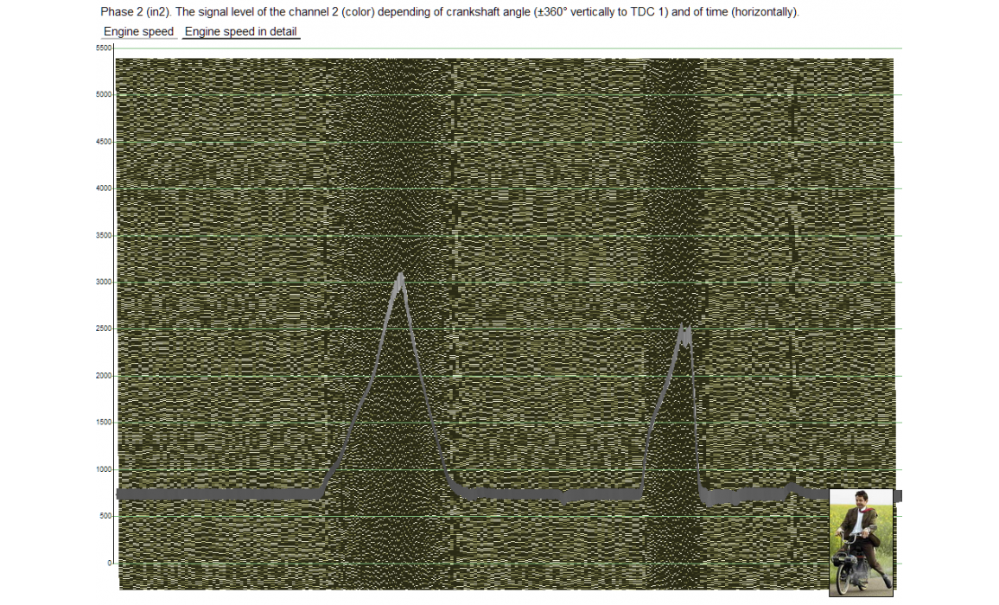Screen dimensions: 999x605
Task: Click the 2000 y-axis label
Action: 104,376
